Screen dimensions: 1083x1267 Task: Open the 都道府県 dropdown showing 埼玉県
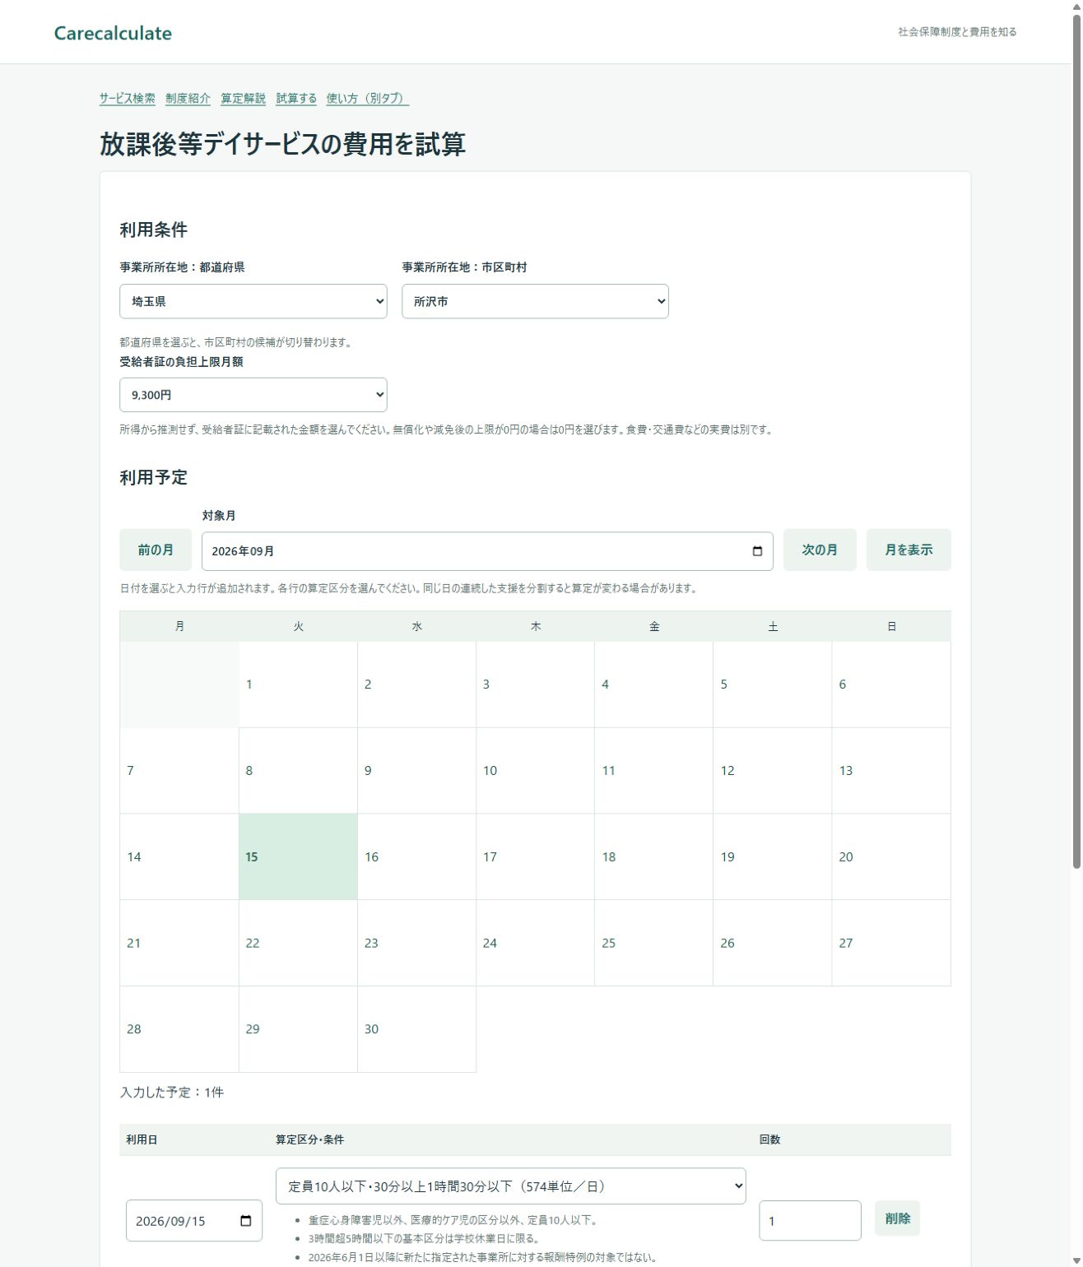253,301
